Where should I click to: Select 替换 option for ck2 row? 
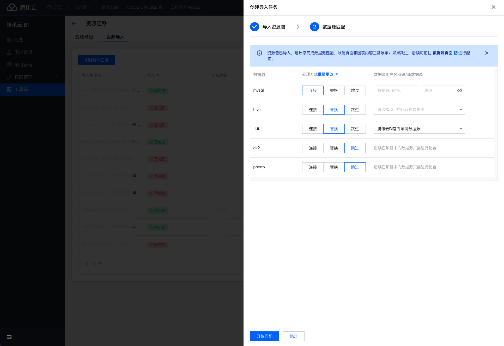pyautogui.click(x=334, y=148)
